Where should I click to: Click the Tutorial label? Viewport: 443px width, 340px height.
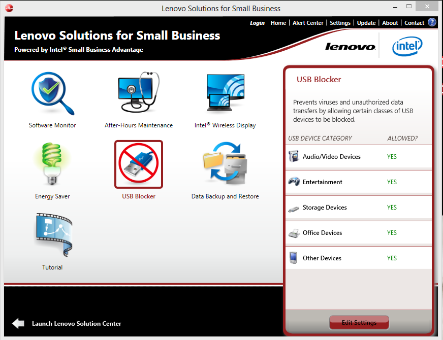click(x=52, y=267)
